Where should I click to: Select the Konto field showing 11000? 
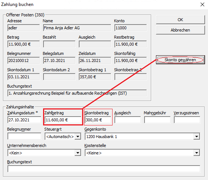(x=131, y=28)
